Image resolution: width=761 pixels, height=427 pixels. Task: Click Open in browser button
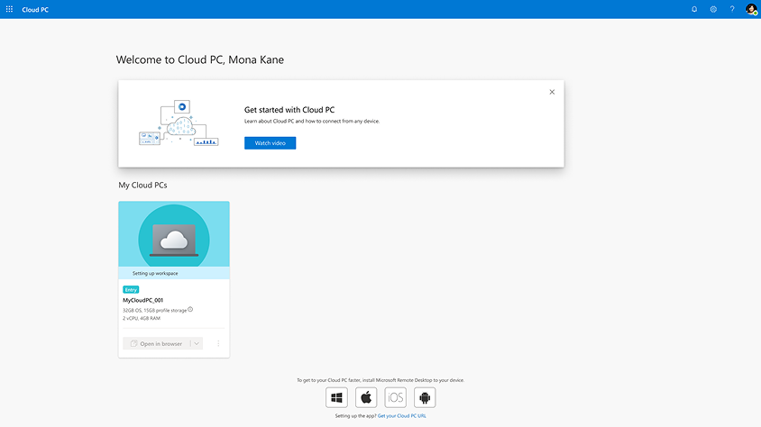point(156,343)
